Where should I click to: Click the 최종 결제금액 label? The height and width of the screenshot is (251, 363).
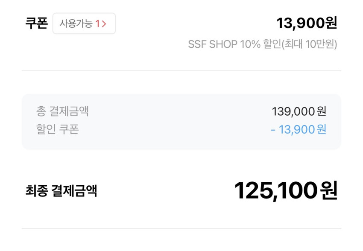(61, 191)
